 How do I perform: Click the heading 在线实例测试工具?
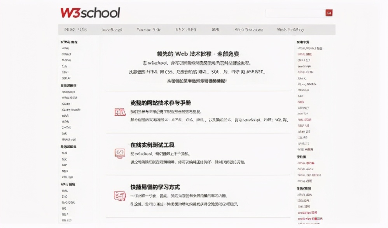tap(152, 145)
